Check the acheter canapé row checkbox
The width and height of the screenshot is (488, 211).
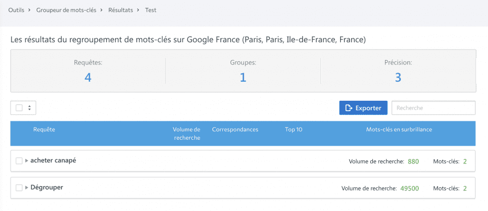[19, 161]
